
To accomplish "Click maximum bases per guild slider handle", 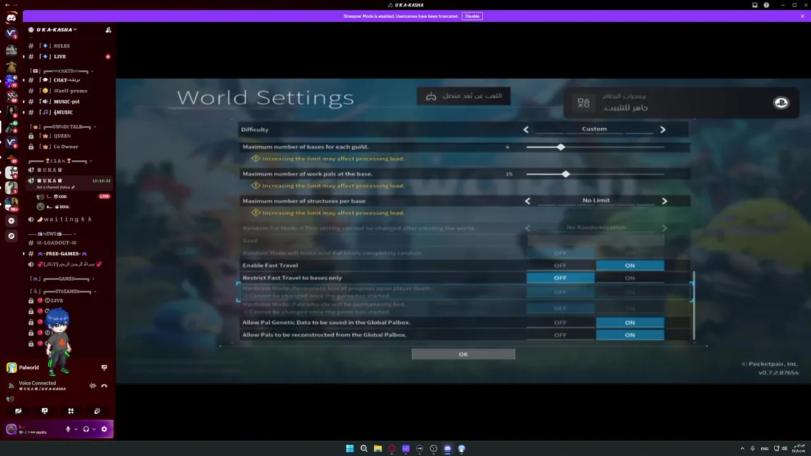I will [x=561, y=147].
